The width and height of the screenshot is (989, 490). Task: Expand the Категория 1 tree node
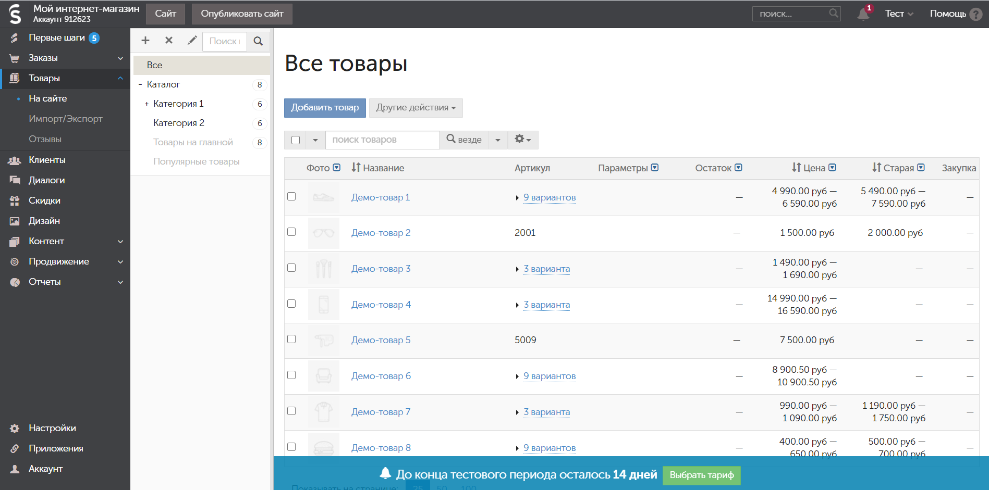pyautogui.click(x=146, y=104)
